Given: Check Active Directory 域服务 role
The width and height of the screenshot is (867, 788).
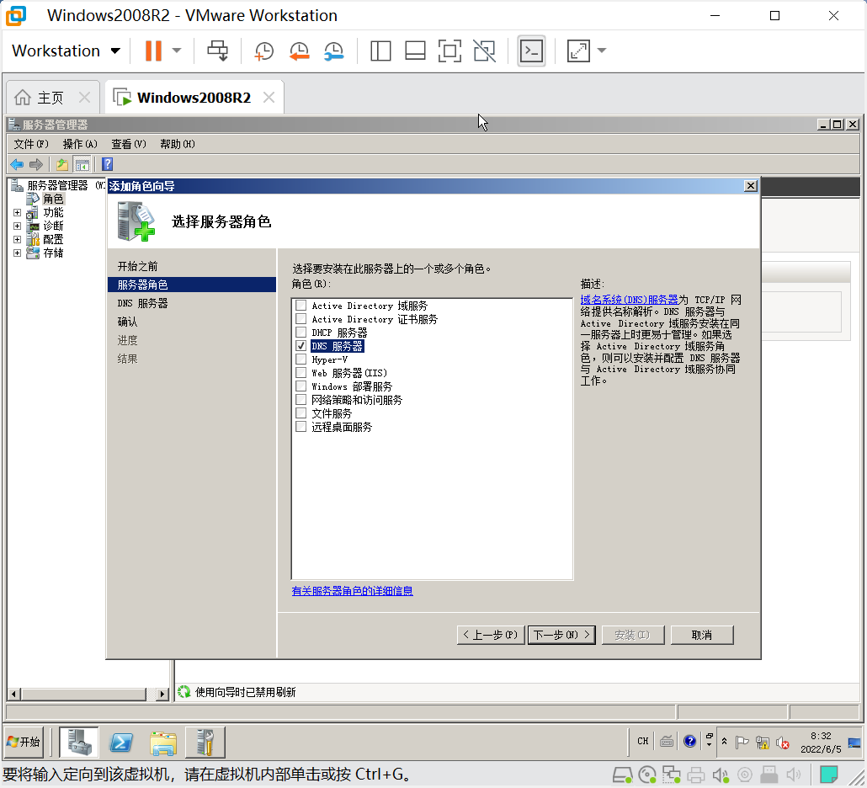Looking at the screenshot, I should tap(301, 306).
